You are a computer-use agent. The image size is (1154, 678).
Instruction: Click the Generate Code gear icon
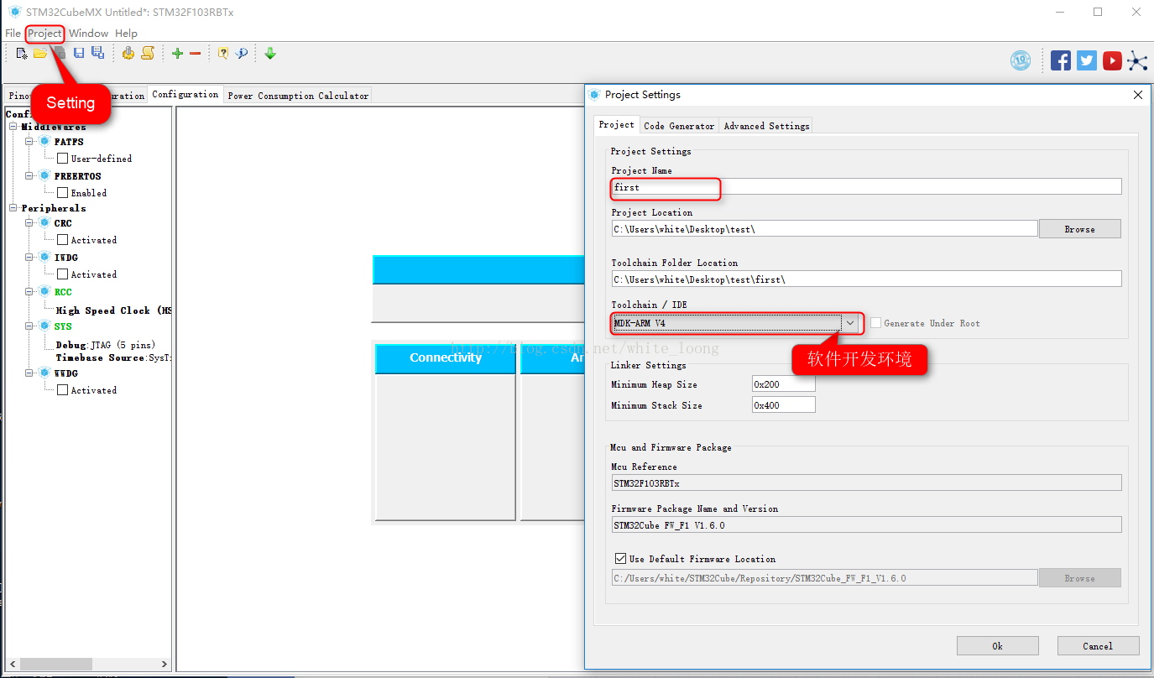point(128,54)
